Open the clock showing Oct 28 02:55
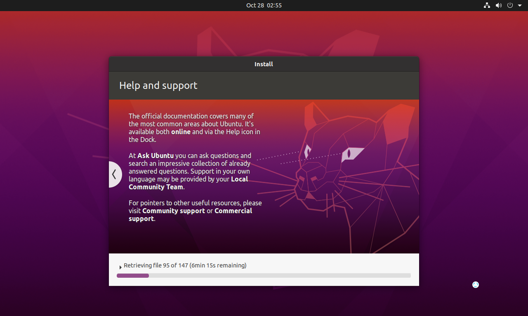This screenshot has height=316, width=528. click(264, 5)
